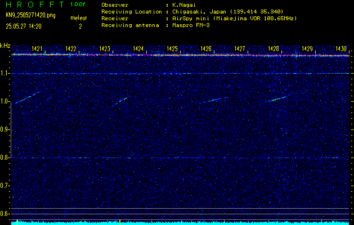This screenshot has height=225, width=354.
Task: Click the Observer field label
Action: pos(115,5)
